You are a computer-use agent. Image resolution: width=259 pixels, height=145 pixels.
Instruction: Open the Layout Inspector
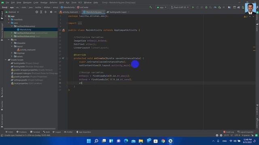point(246,132)
